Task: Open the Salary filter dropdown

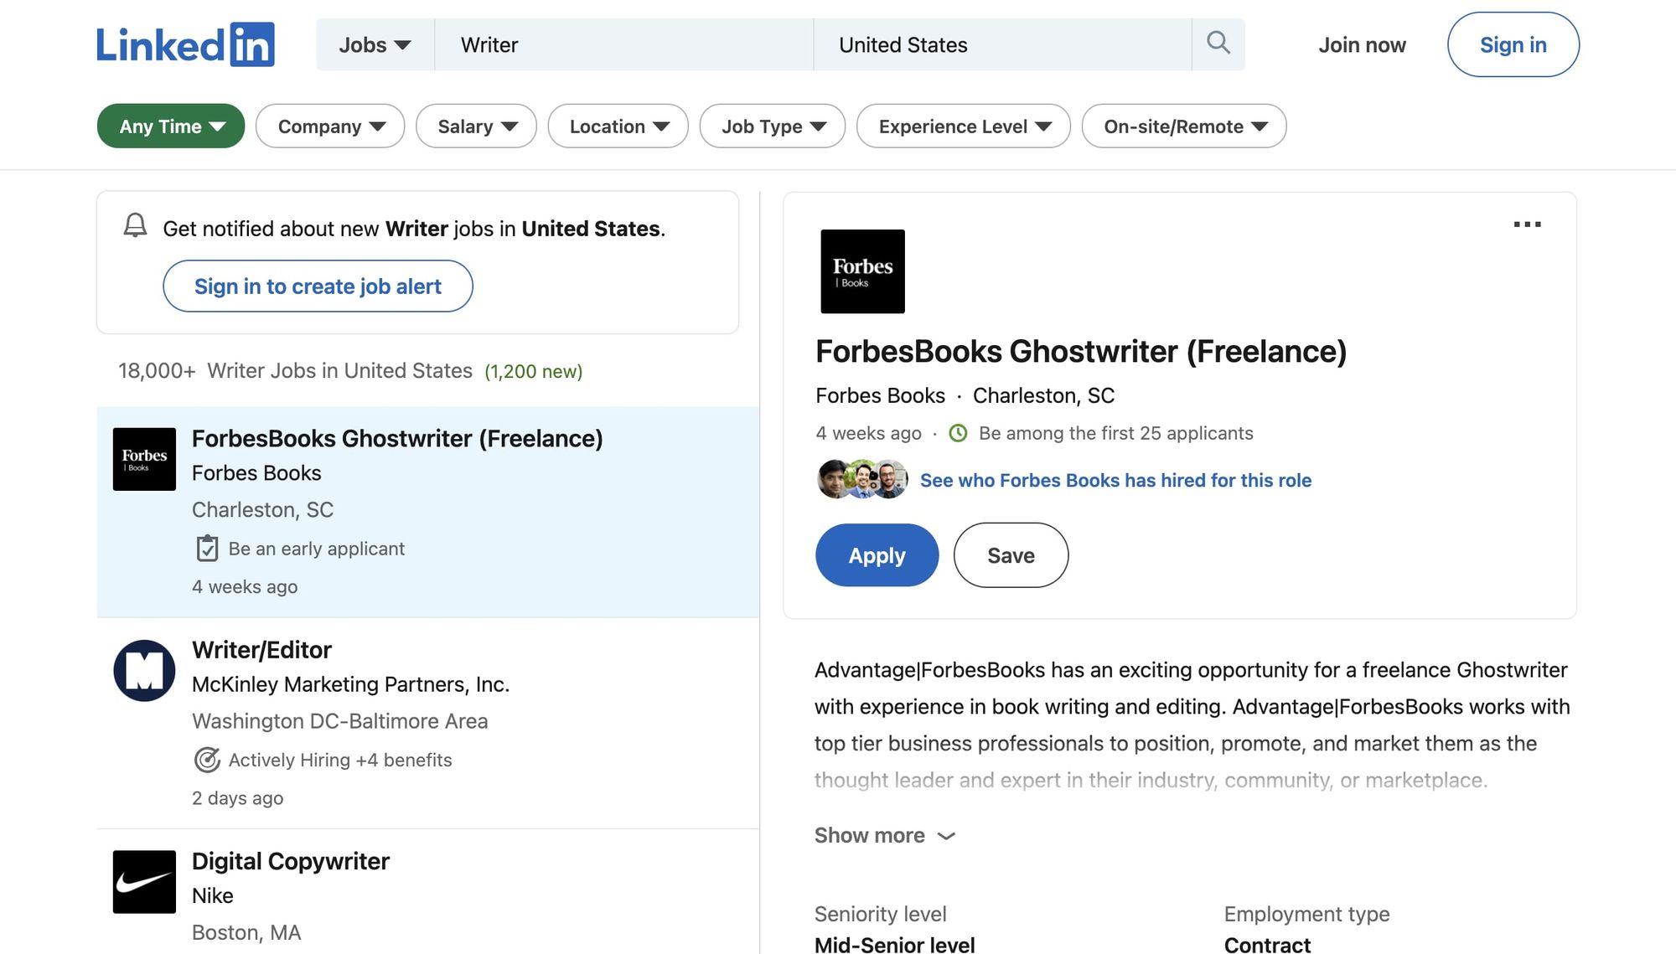Action: [475, 126]
